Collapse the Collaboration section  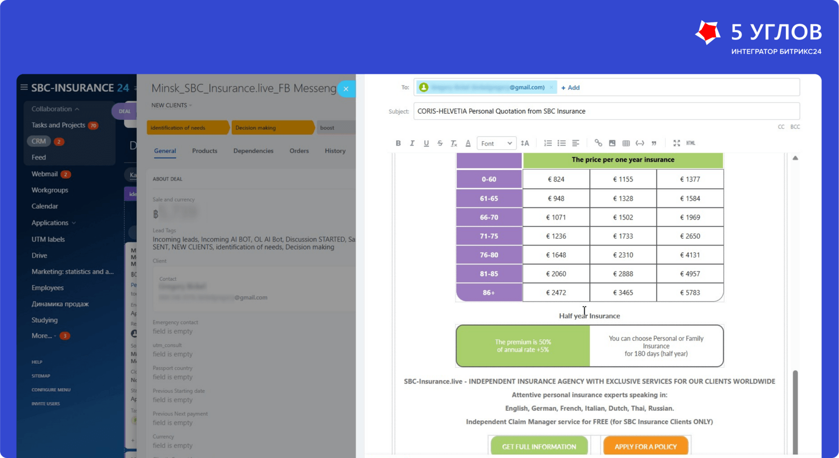click(55, 109)
